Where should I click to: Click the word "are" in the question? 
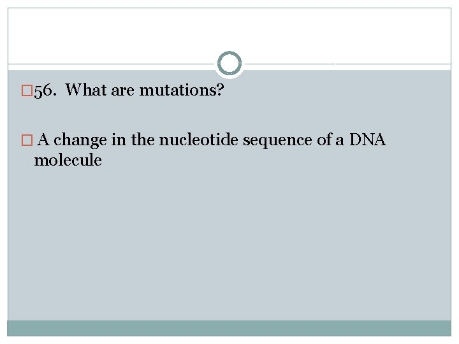coord(123,90)
